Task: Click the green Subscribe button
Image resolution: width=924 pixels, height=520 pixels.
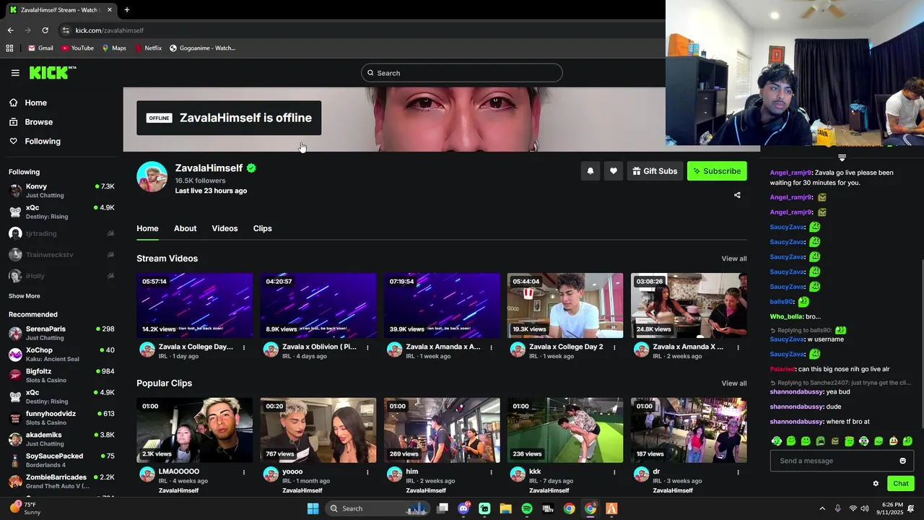Action: [x=717, y=171]
